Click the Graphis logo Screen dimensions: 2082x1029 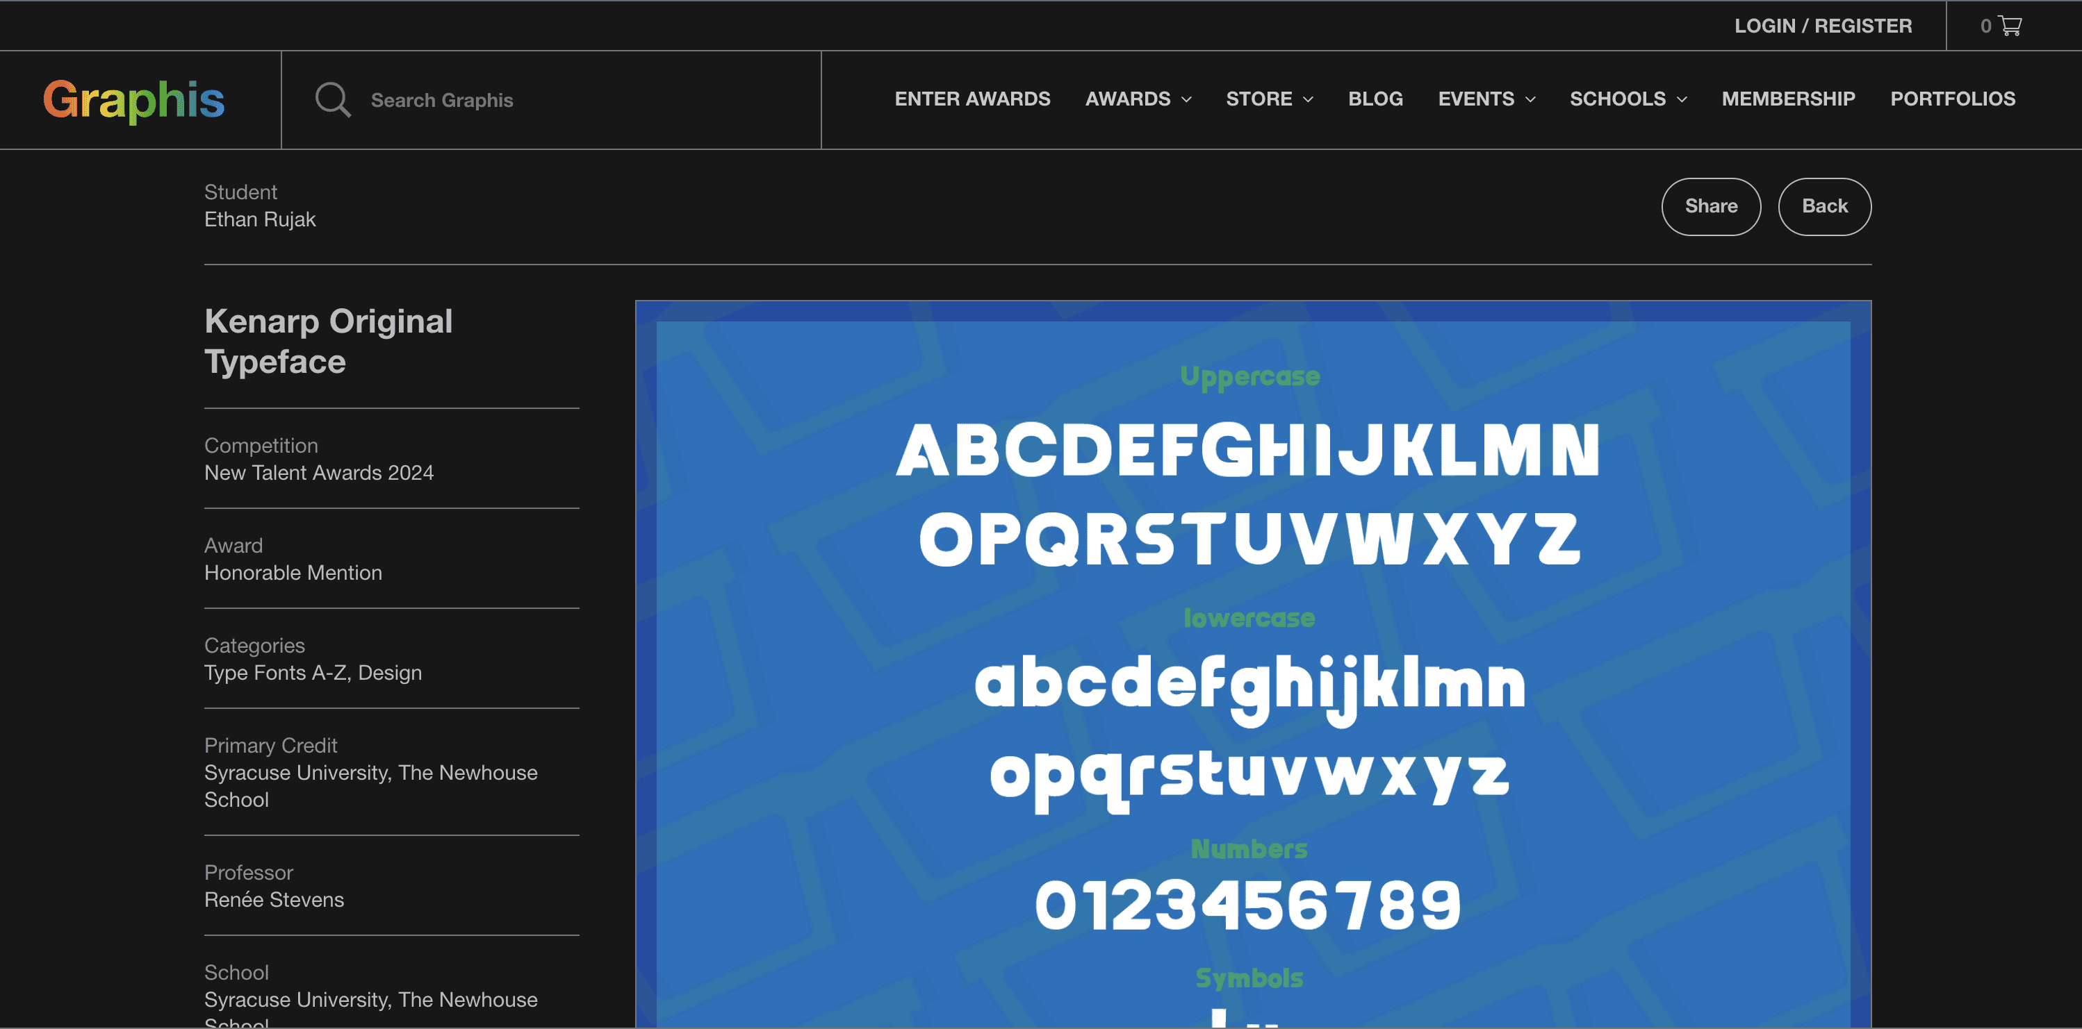coord(133,99)
